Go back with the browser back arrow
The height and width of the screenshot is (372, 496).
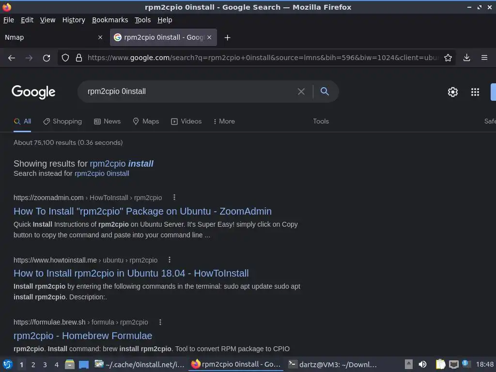12,58
